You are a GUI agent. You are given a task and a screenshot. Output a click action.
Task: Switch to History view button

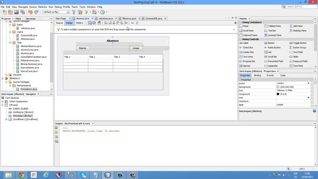point(79,23)
